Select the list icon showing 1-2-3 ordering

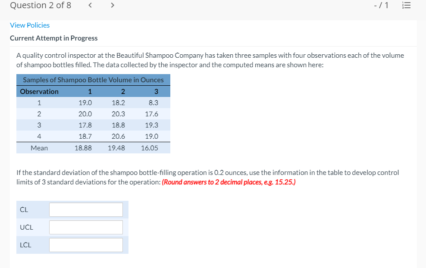(406, 5)
